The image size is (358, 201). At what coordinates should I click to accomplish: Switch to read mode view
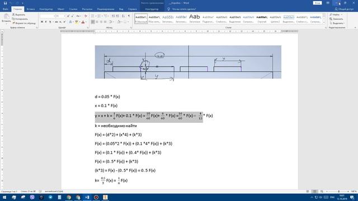click(x=308, y=192)
